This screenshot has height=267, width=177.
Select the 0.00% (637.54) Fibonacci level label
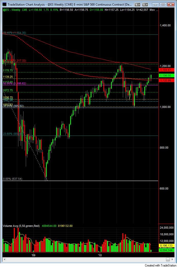[13, 179]
